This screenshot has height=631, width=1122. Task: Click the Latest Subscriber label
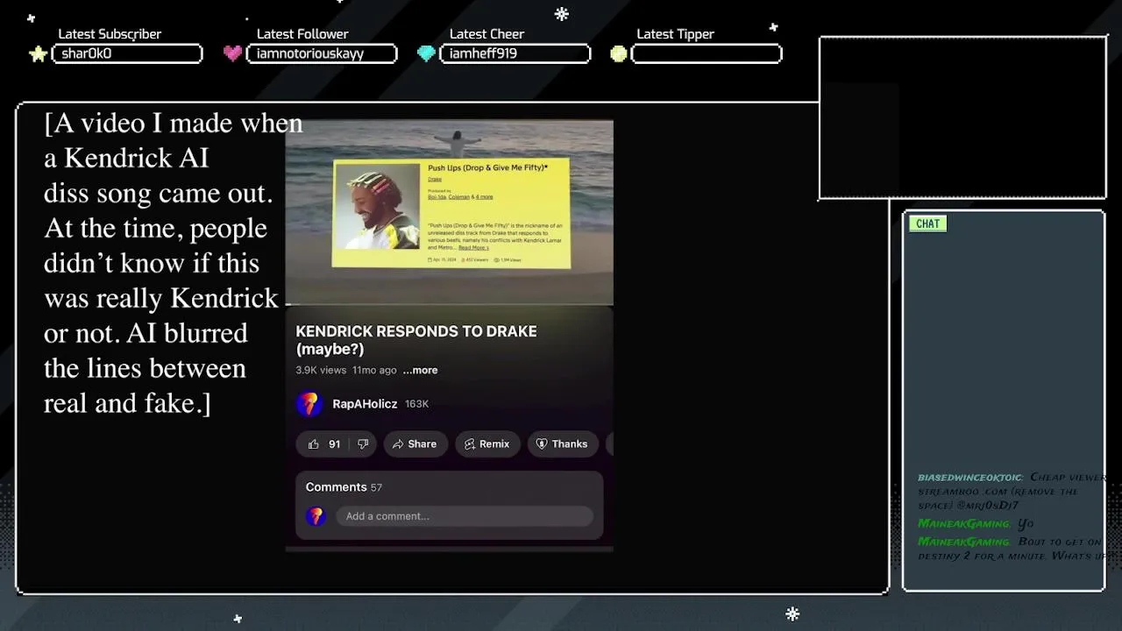coord(110,34)
